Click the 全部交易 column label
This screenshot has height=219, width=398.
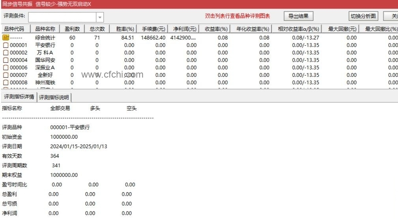(60, 108)
